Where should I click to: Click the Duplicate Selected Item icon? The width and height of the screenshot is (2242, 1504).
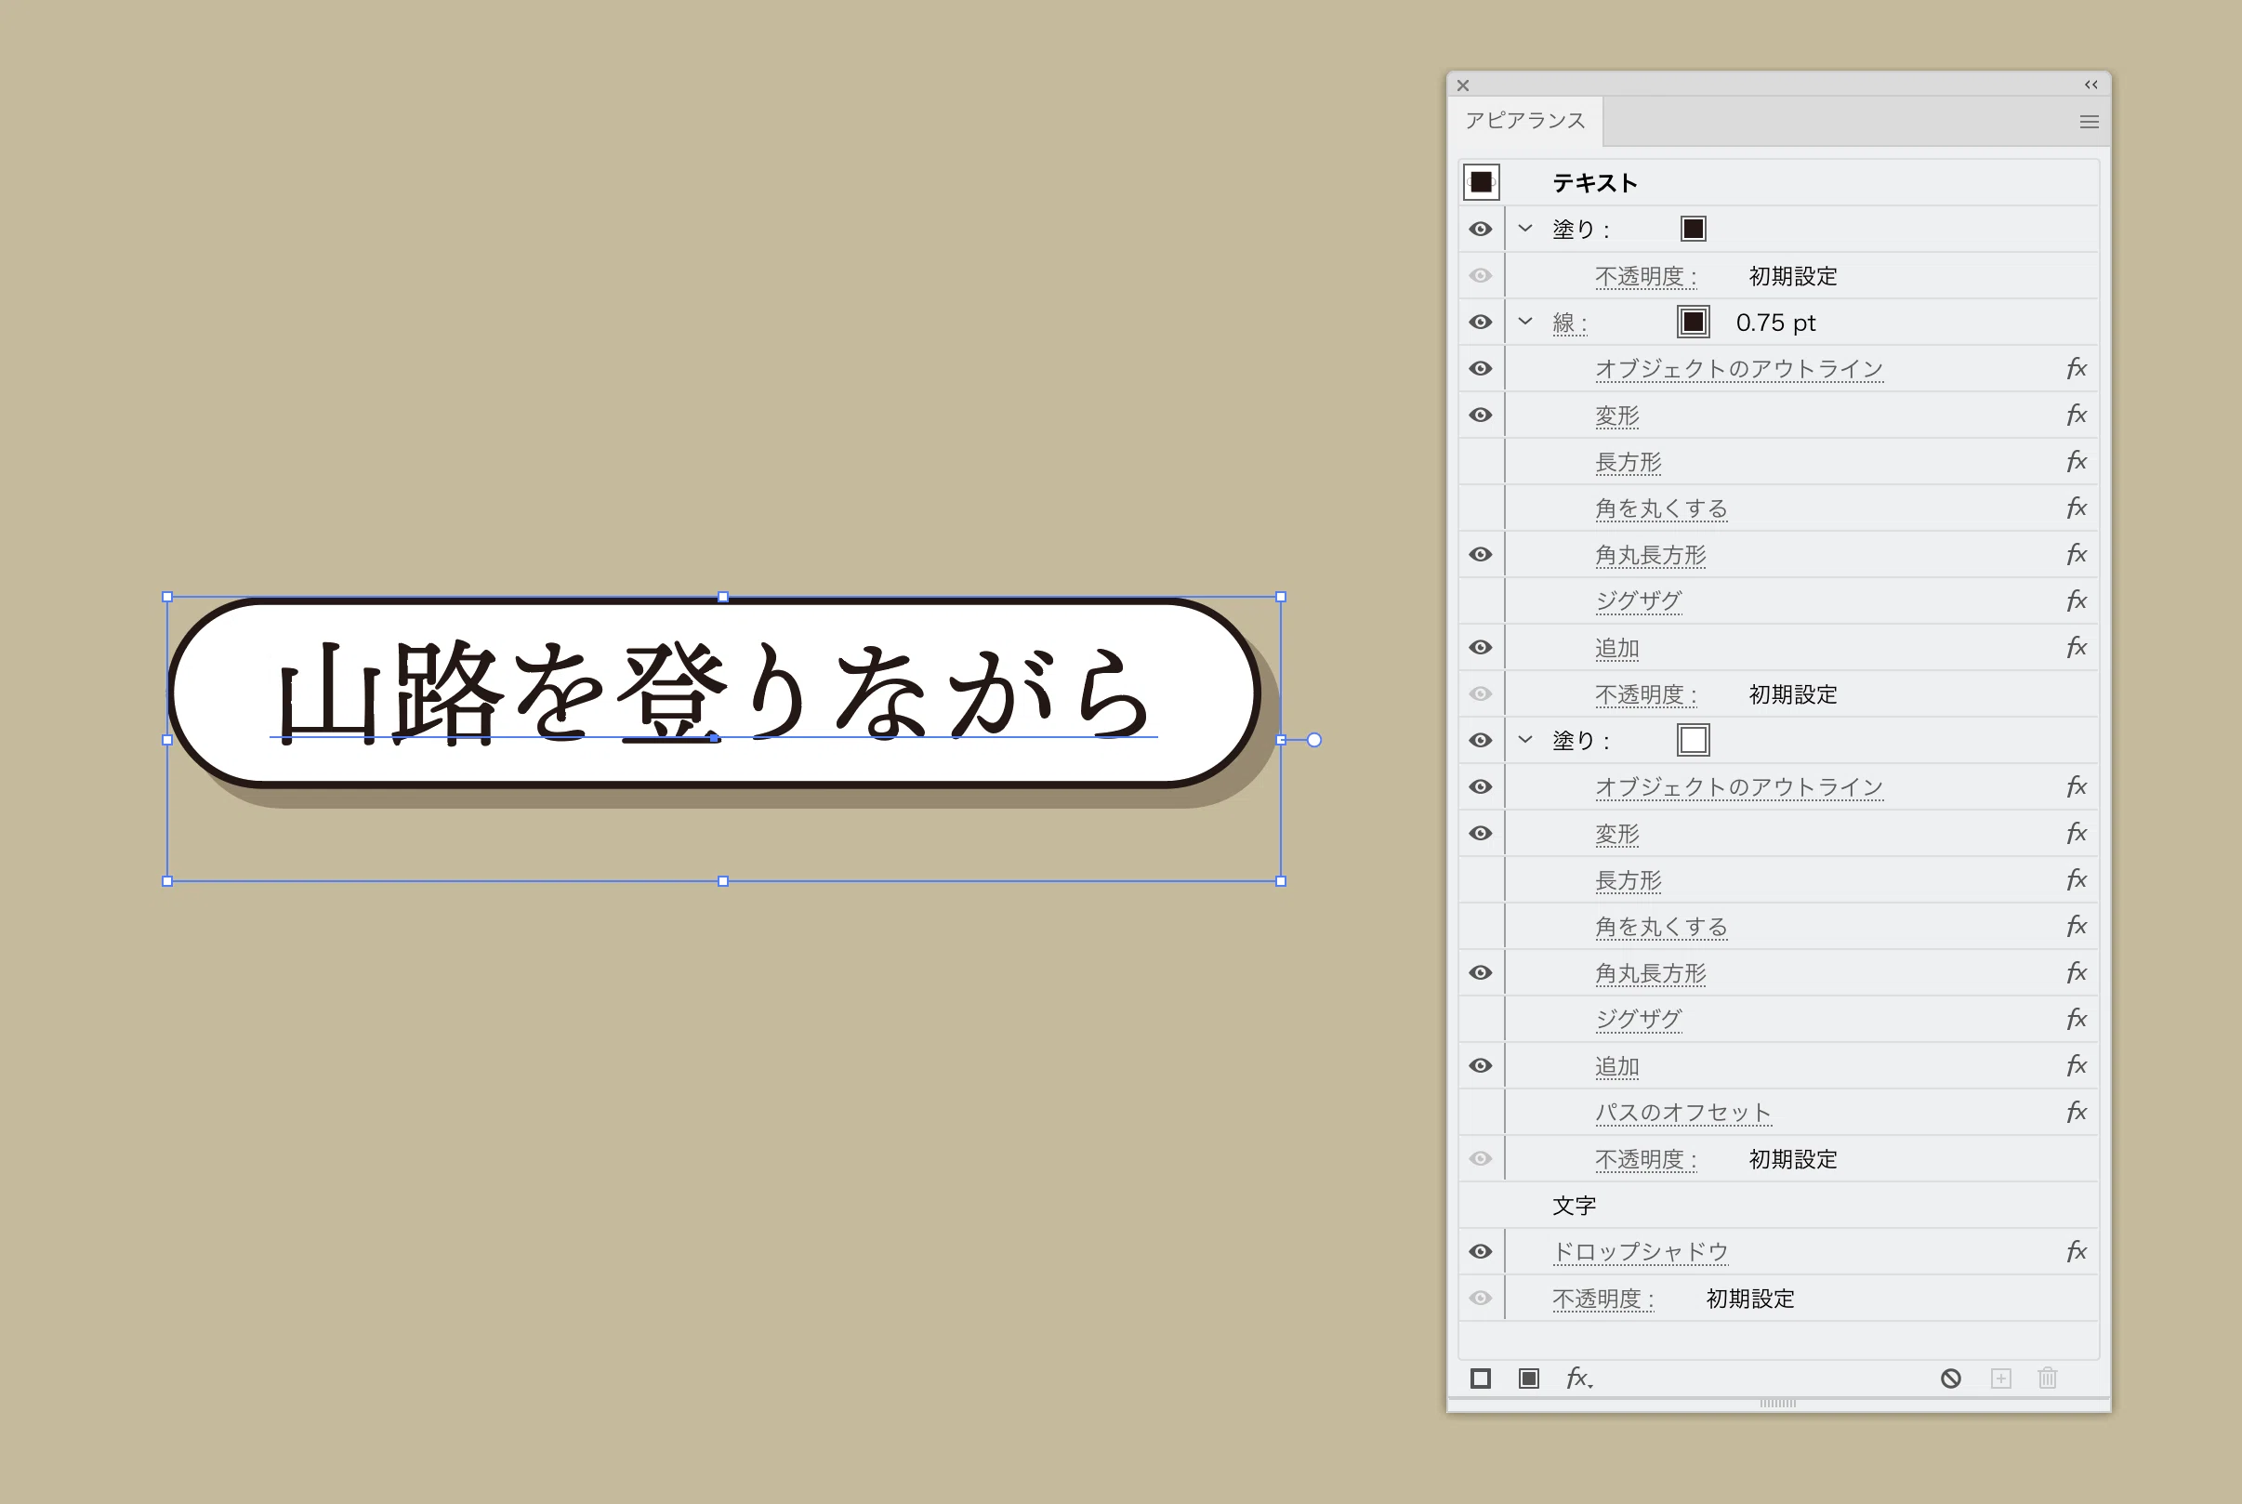click(x=2000, y=1379)
